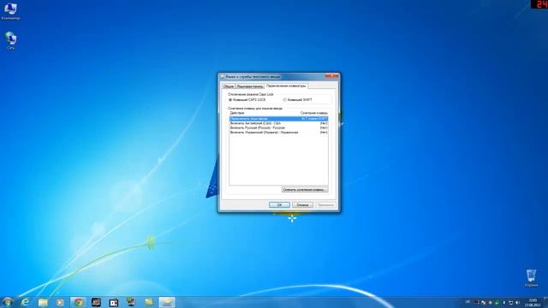
Task: Select the Переключение клавиатуры tab
Action: click(x=286, y=86)
